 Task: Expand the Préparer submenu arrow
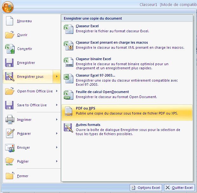(x=57, y=133)
